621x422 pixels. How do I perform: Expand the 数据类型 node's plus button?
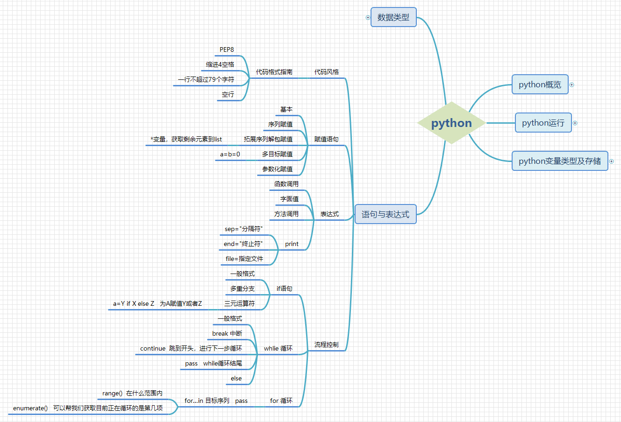pos(368,17)
